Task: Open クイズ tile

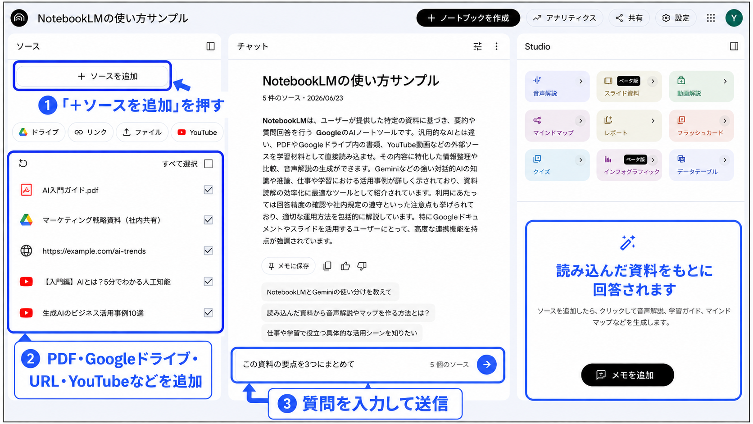Action: tap(557, 165)
